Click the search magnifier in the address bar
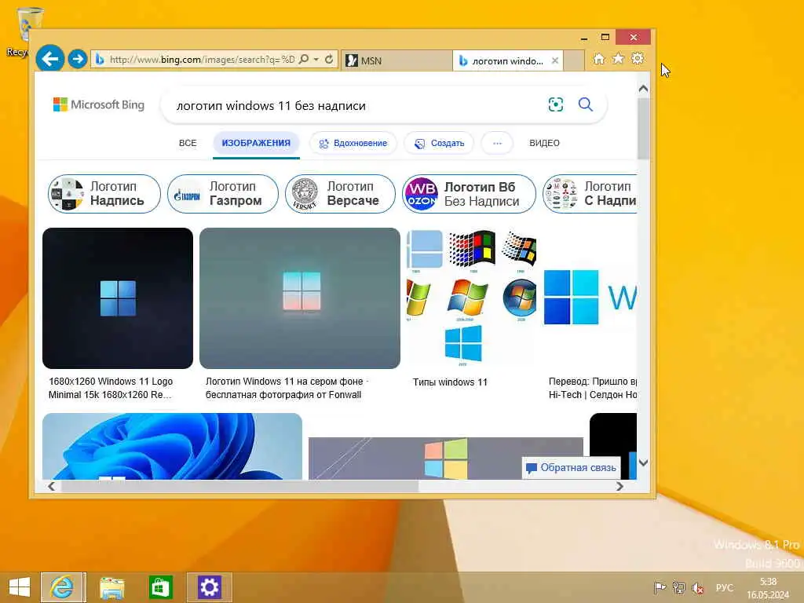The image size is (804, 603). pos(304,60)
